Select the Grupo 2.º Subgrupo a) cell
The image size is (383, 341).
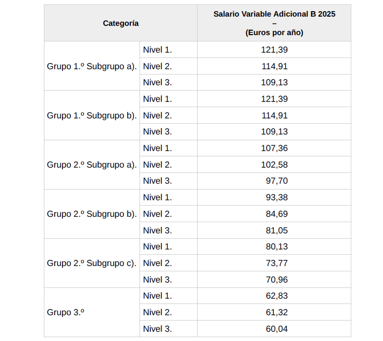pyautogui.click(x=92, y=165)
